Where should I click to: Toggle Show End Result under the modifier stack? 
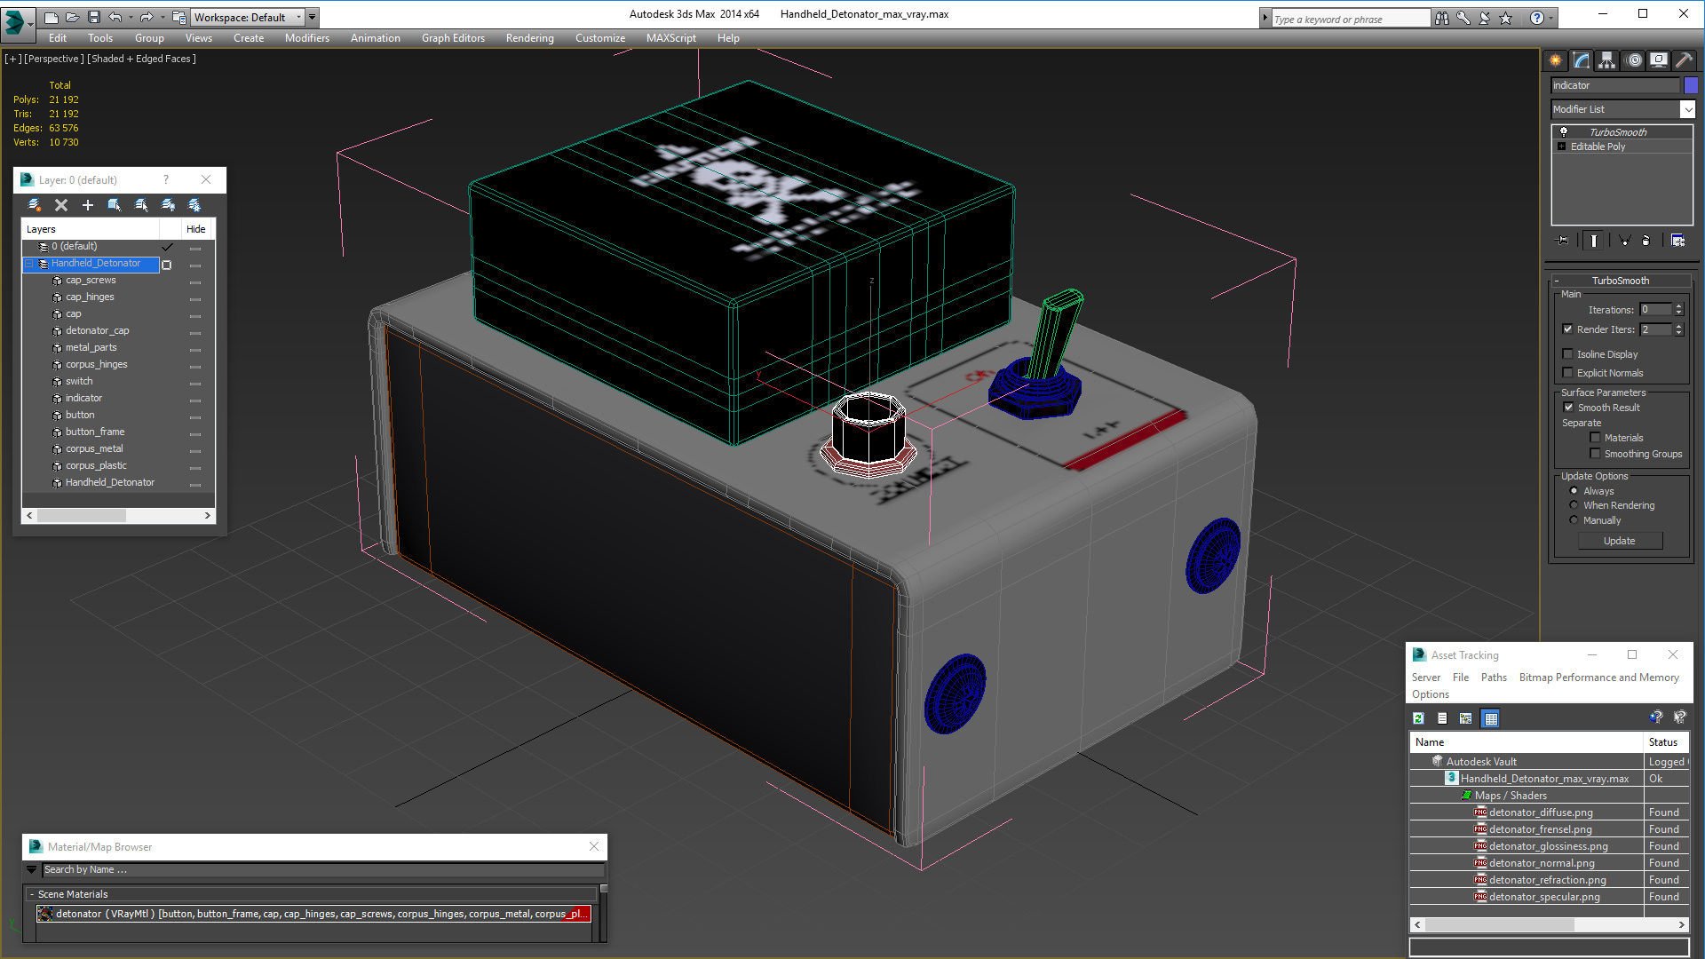(1594, 240)
